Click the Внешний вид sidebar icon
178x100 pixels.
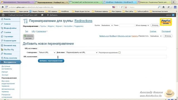[x=2, y=45]
